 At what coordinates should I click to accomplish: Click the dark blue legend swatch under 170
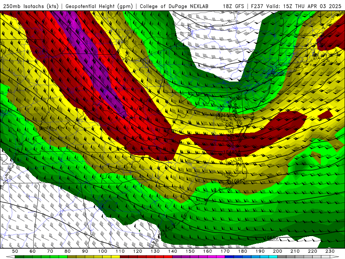click(x=229, y=257)
